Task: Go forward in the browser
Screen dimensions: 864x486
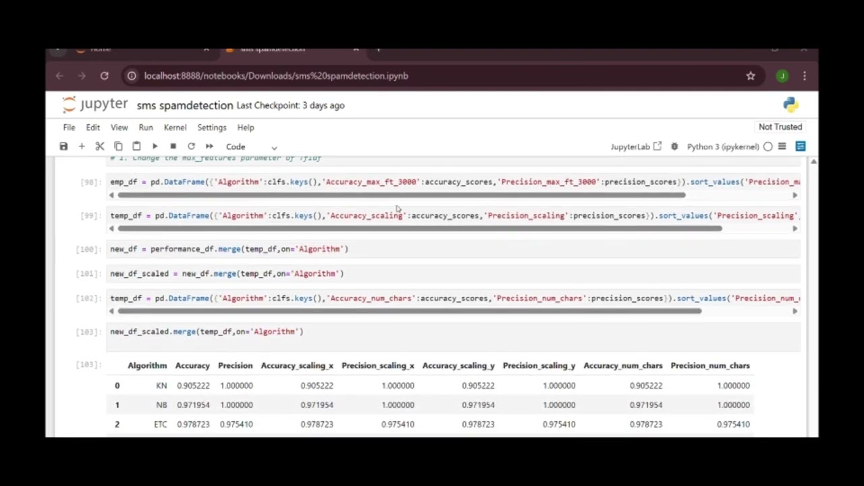Action: (x=82, y=76)
